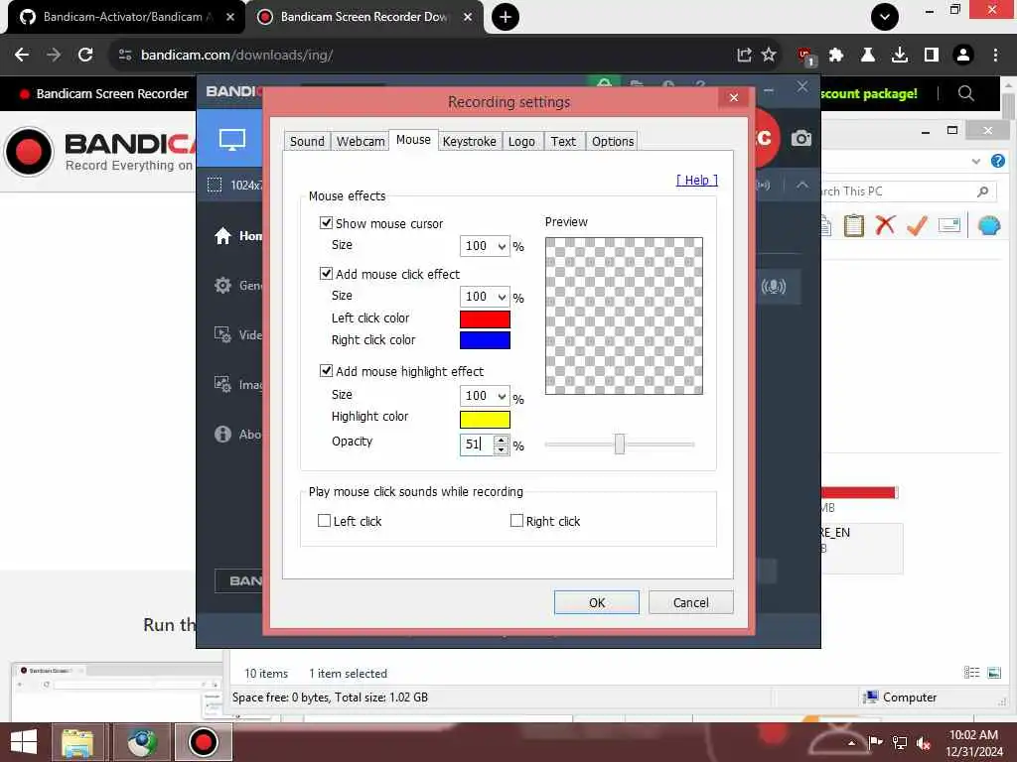
Task: Click the Bandicam microphone sound icon
Action: click(773, 286)
